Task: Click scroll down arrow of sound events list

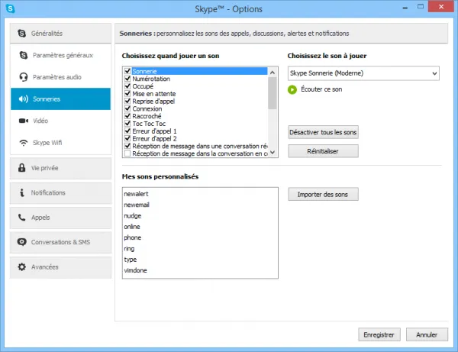Action: [x=273, y=152]
